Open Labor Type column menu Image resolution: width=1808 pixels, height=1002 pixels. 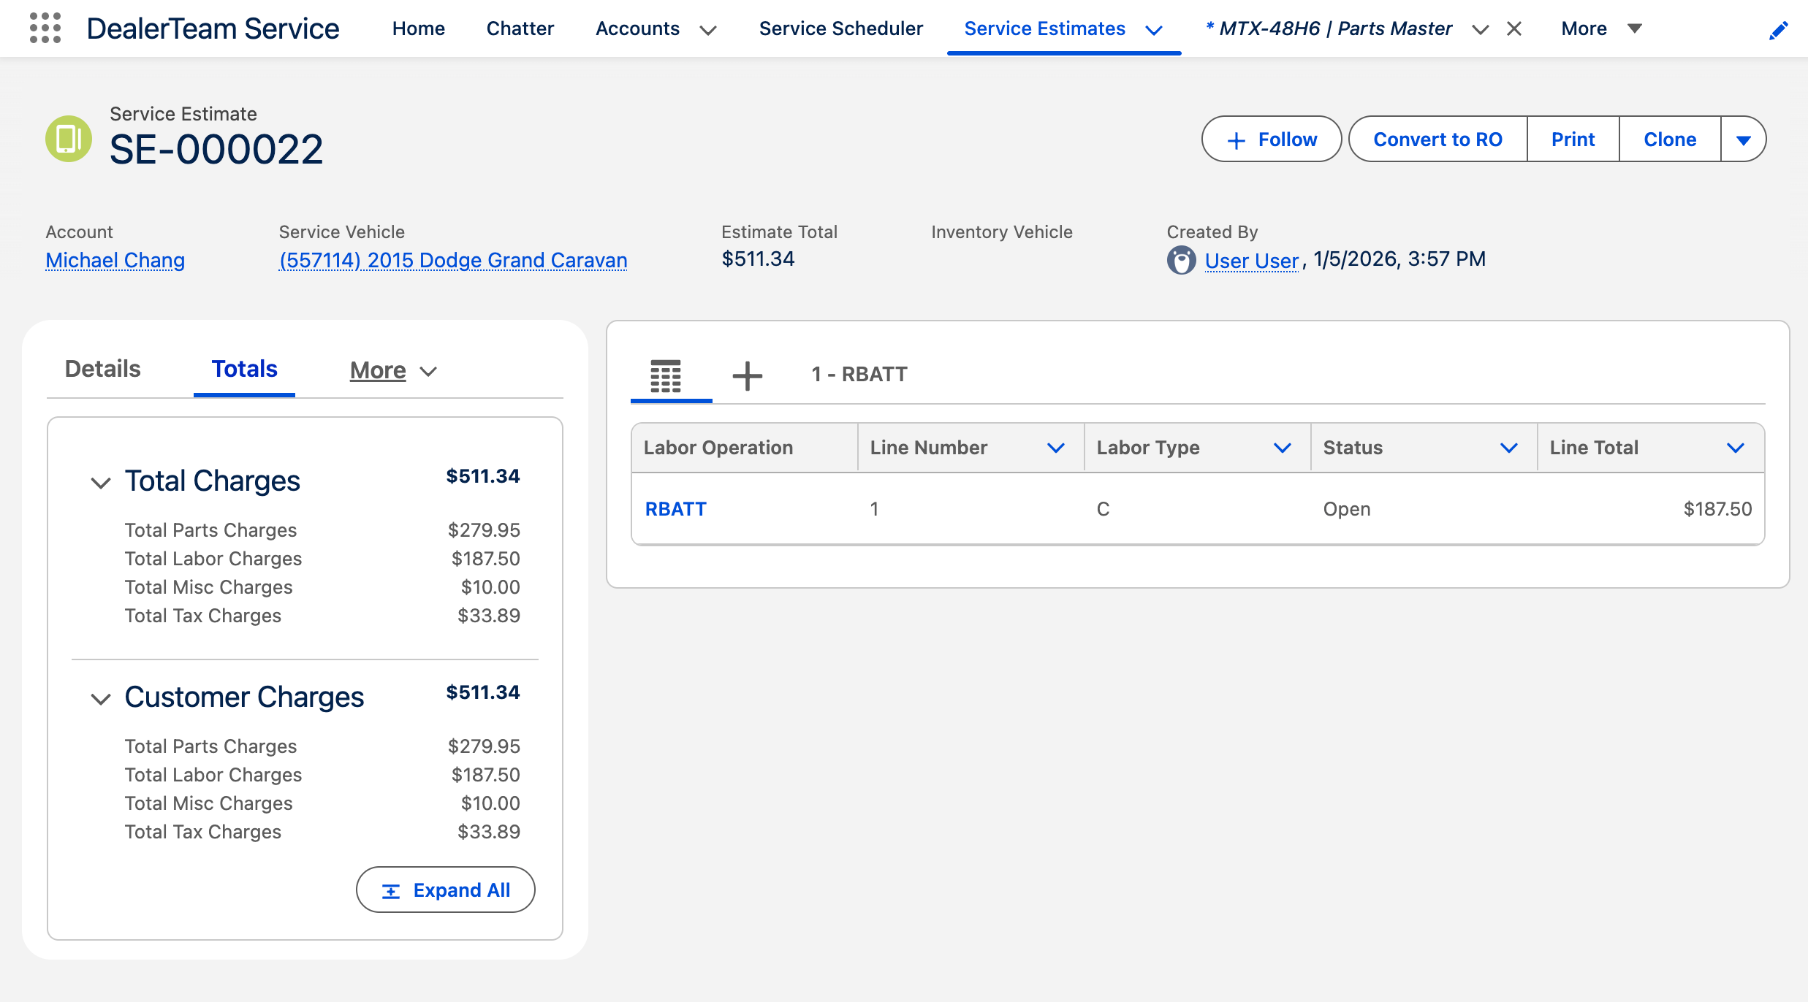1283,448
